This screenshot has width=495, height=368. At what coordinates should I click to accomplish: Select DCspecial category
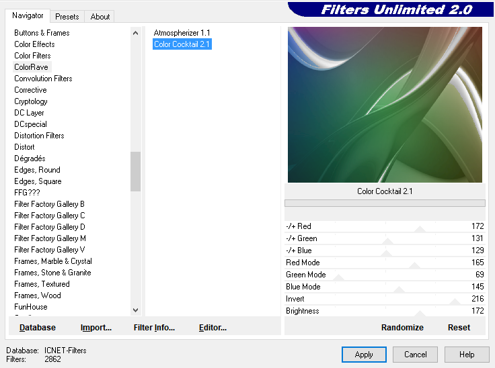coord(31,124)
